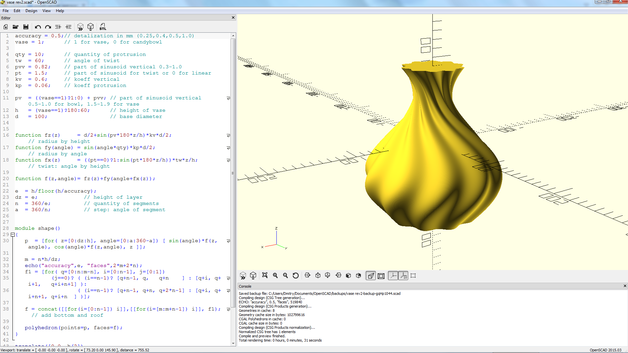Open the Edit menu
Viewport: 628px width, 353px height.
(17, 11)
